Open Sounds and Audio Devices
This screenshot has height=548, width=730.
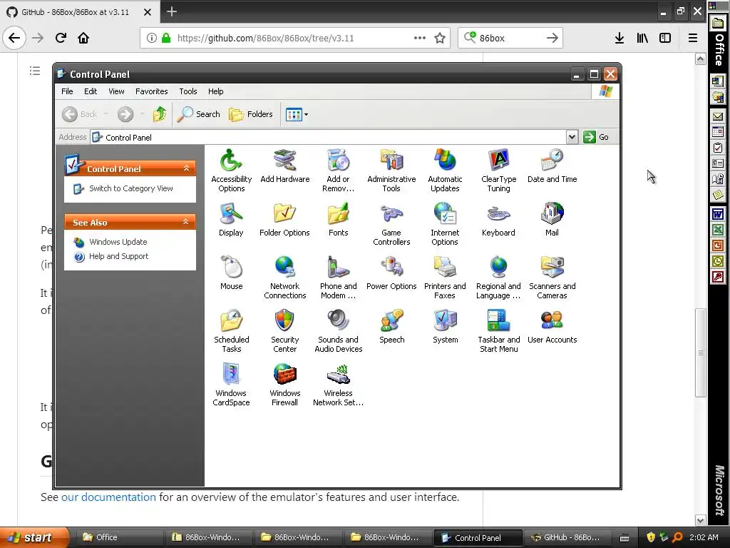338,331
